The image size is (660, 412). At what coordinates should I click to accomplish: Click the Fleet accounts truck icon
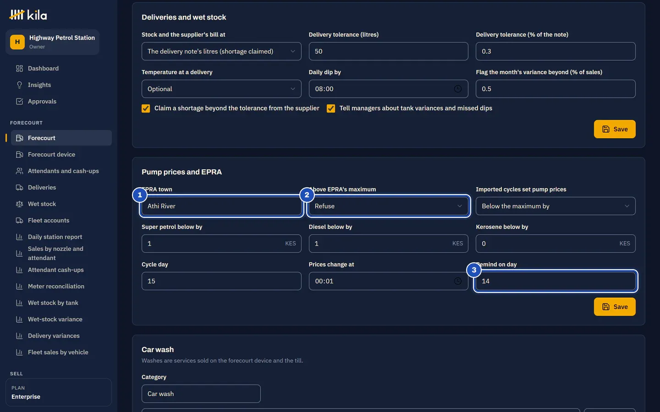click(19, 220)
